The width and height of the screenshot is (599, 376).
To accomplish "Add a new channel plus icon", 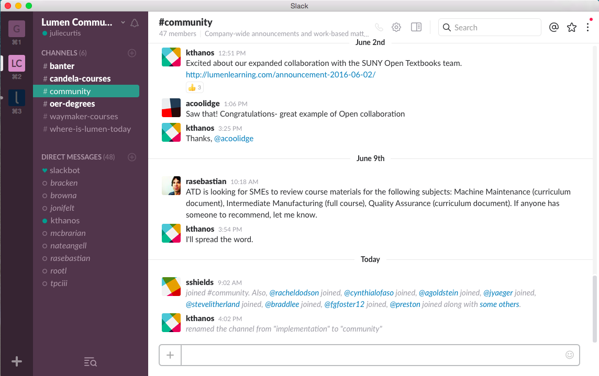I will pyautogui.click(x=132, y=53).
